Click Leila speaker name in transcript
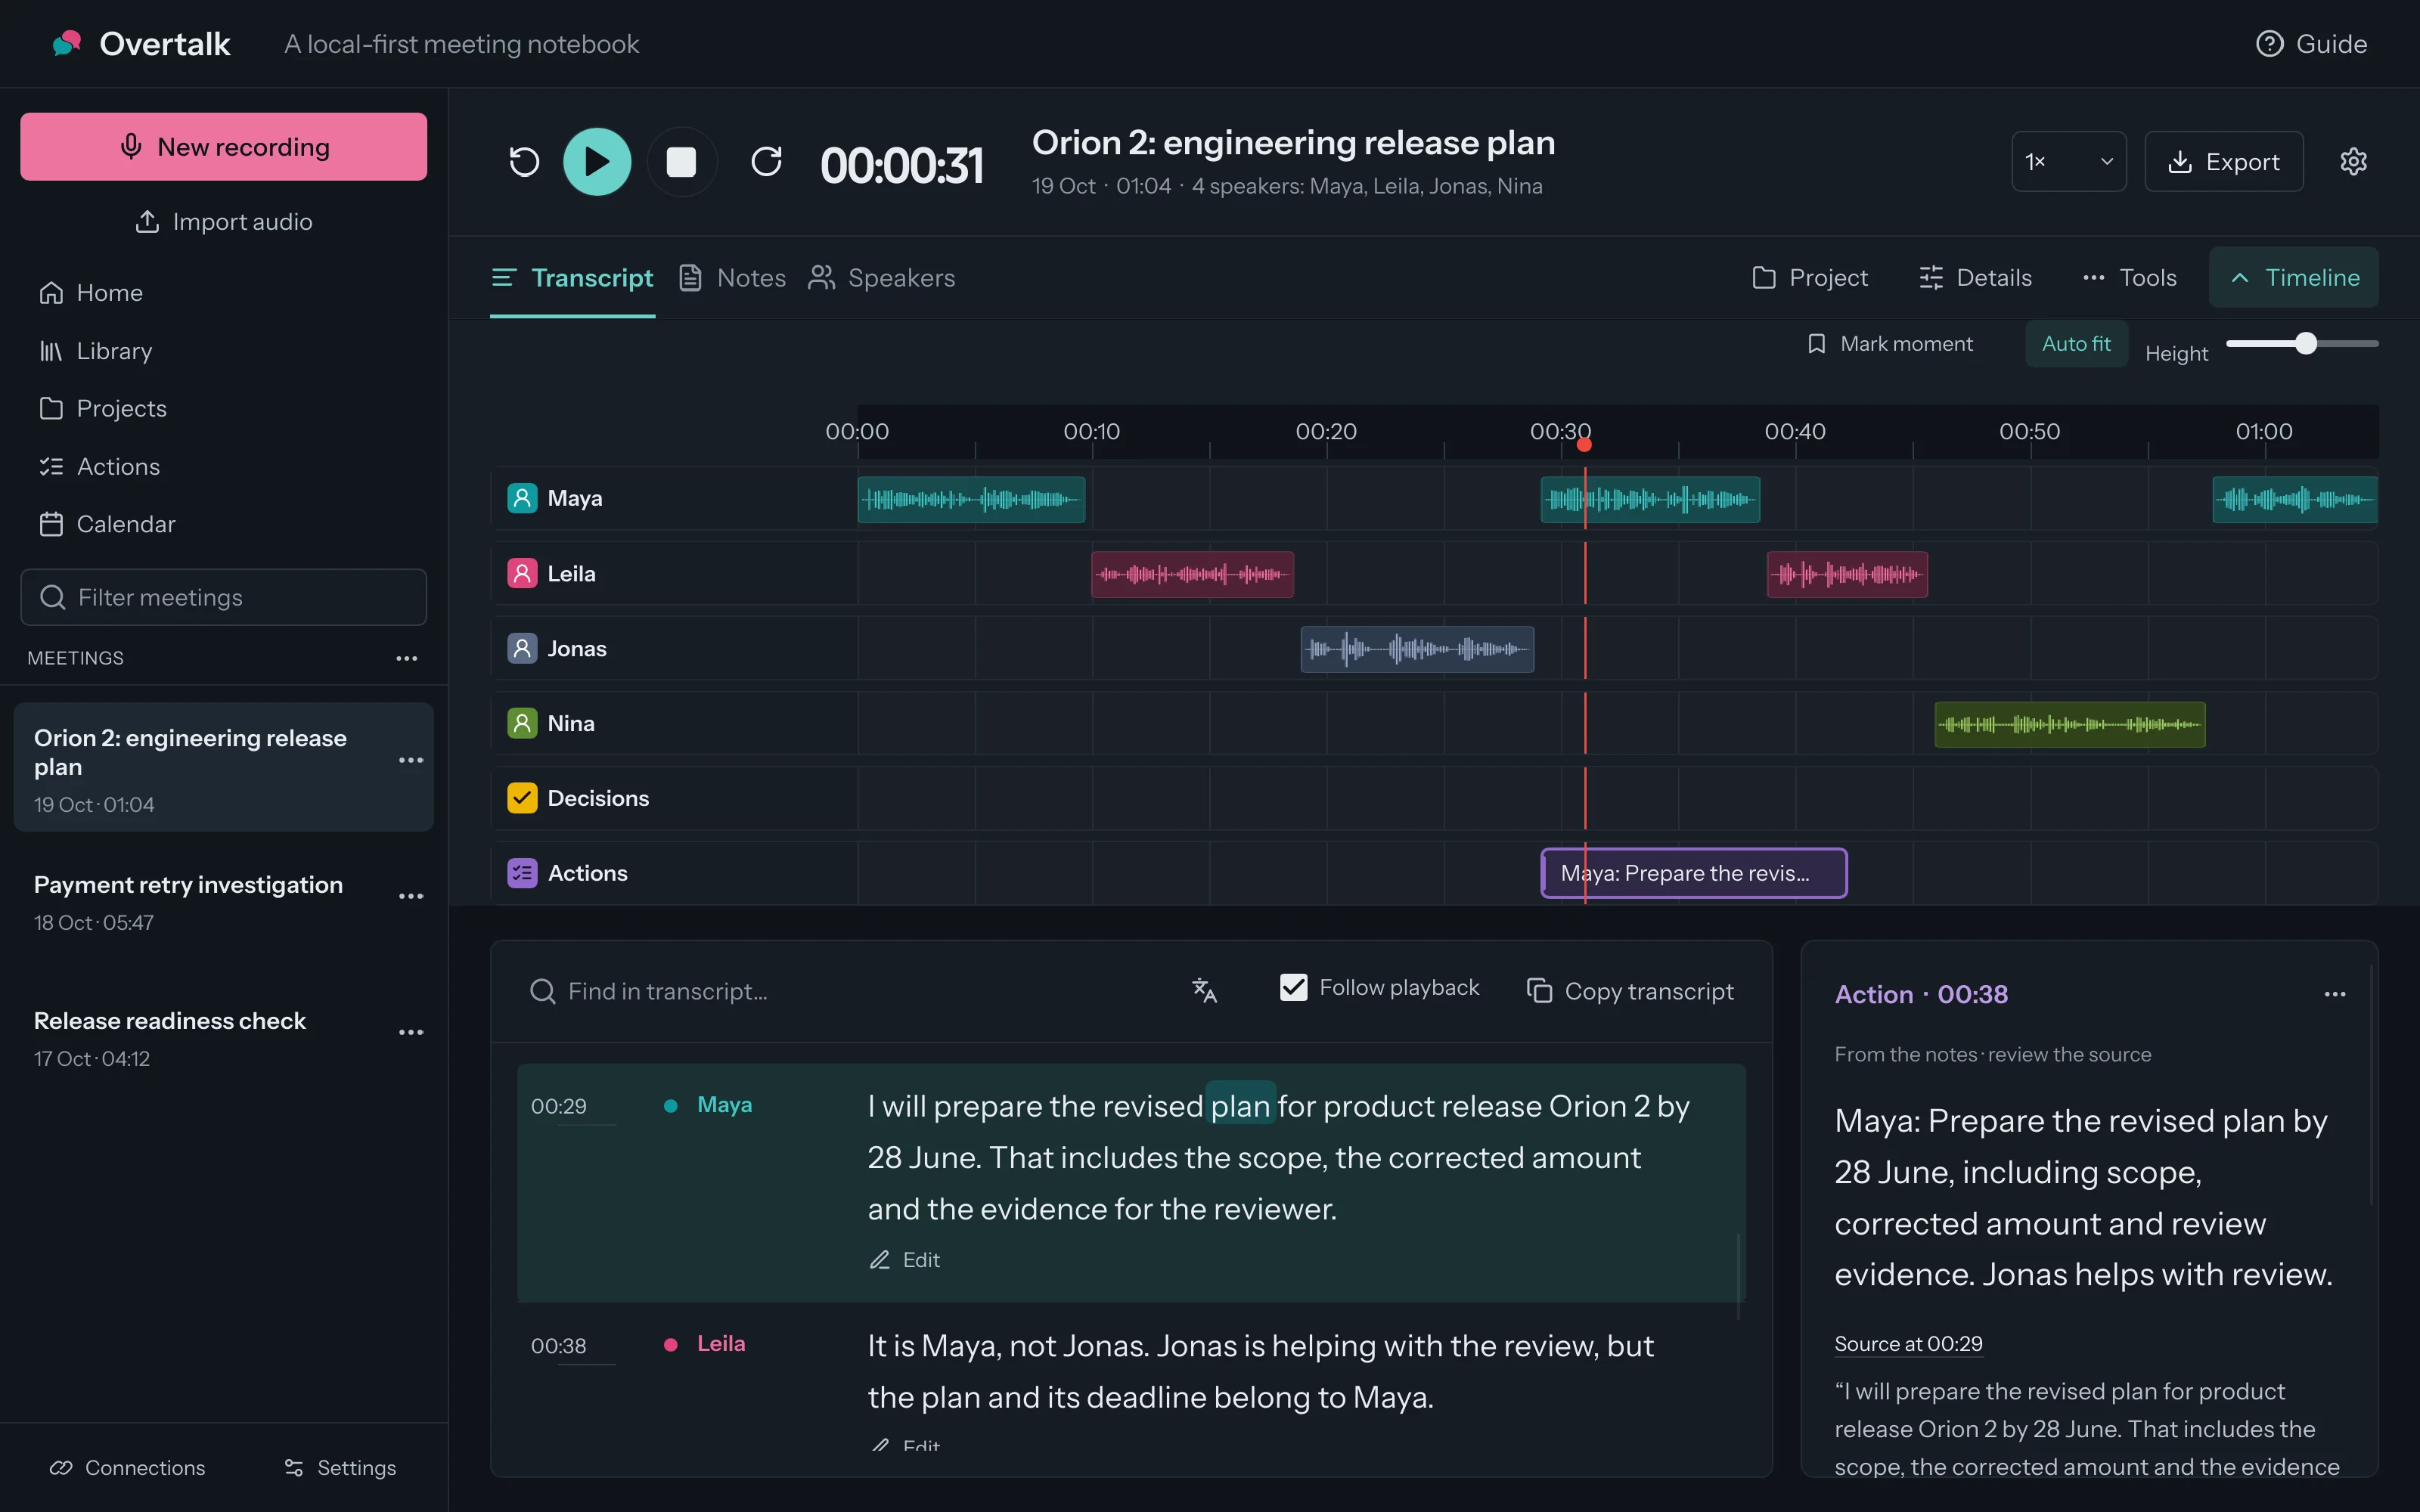Image resolution: width=2420 pixels, height=1512 pixels. pos(721,1344)
